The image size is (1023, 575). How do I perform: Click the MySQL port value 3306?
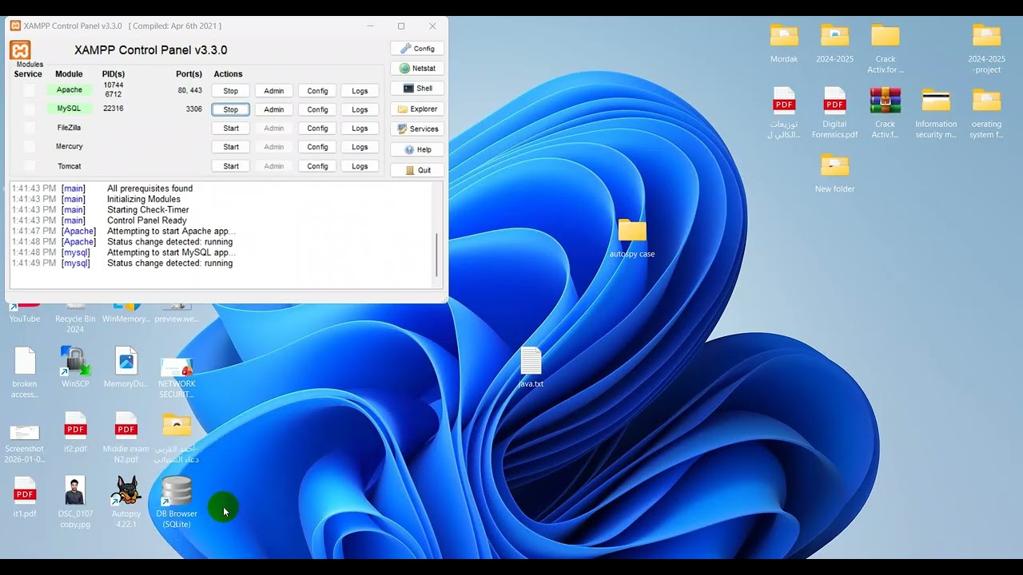(193, 109)
